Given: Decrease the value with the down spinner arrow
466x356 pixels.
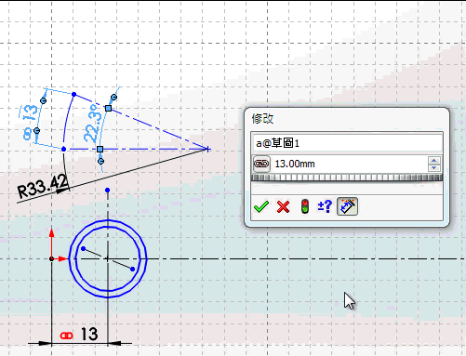Looking at the screenshot, I should (x=434, y=167).
